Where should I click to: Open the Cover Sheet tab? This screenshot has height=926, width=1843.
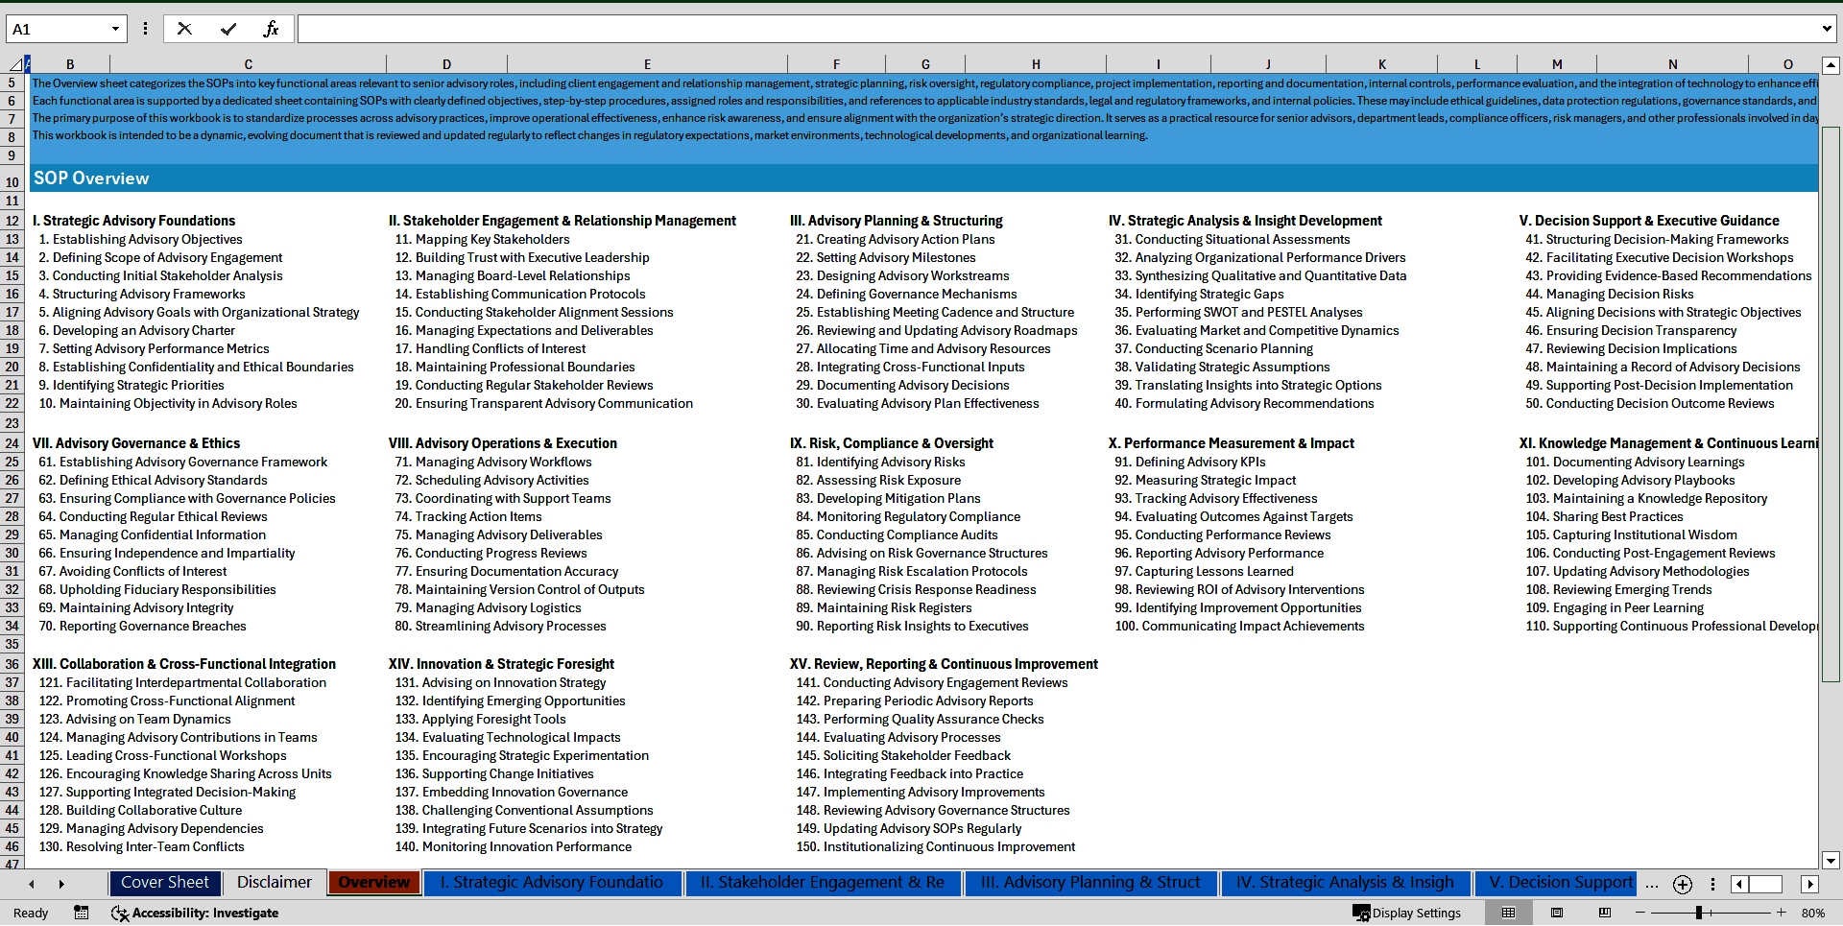[x=165, y=883]
